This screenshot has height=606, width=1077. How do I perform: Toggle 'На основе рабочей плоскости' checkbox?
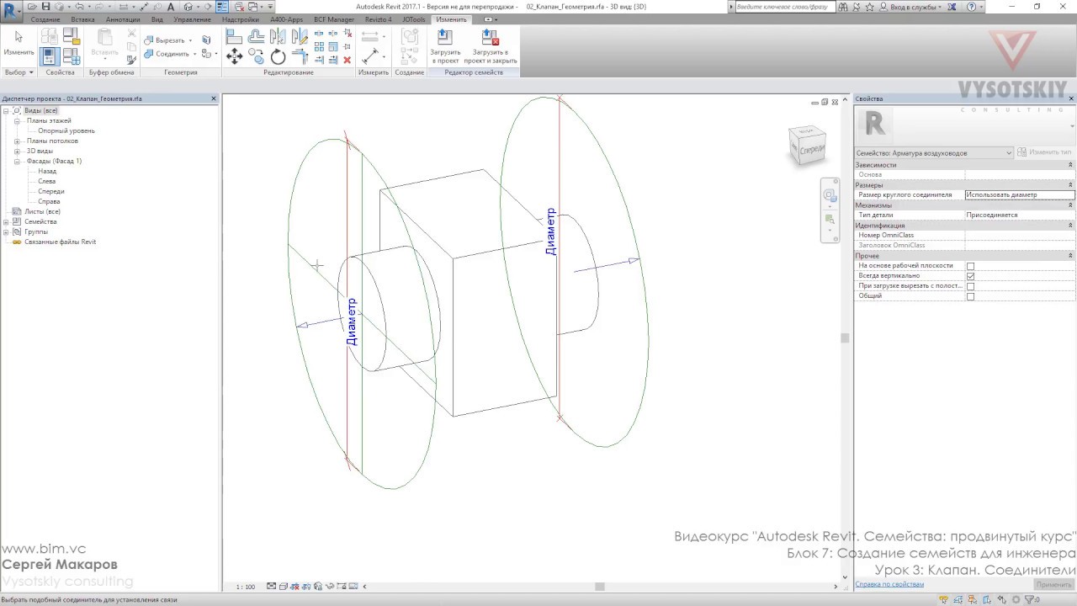(x=970, y=266)
